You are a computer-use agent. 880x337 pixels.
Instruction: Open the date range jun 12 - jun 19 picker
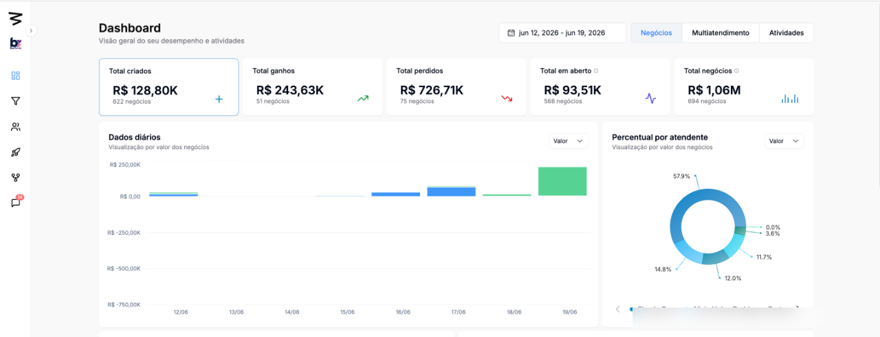pos(562,33)
